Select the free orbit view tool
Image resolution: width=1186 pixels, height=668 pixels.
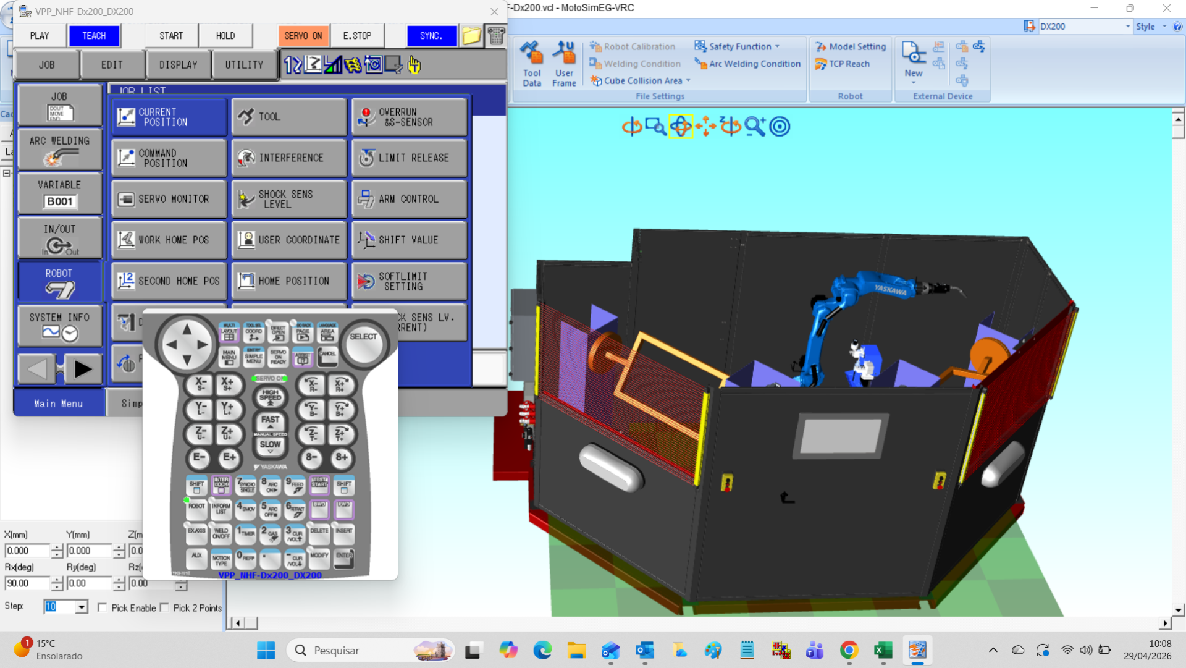click(681, 127)
